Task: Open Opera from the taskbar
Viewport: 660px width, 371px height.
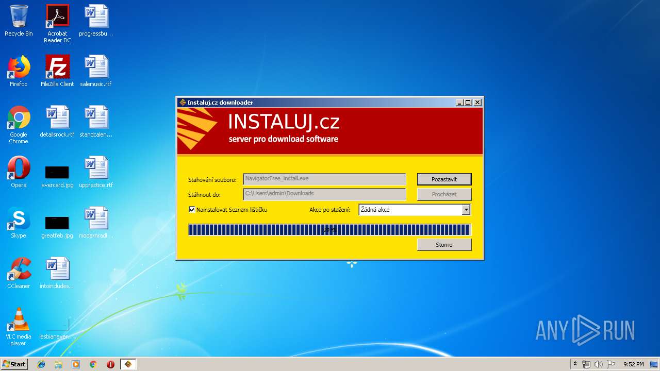Action: click(x=110, y=364)
